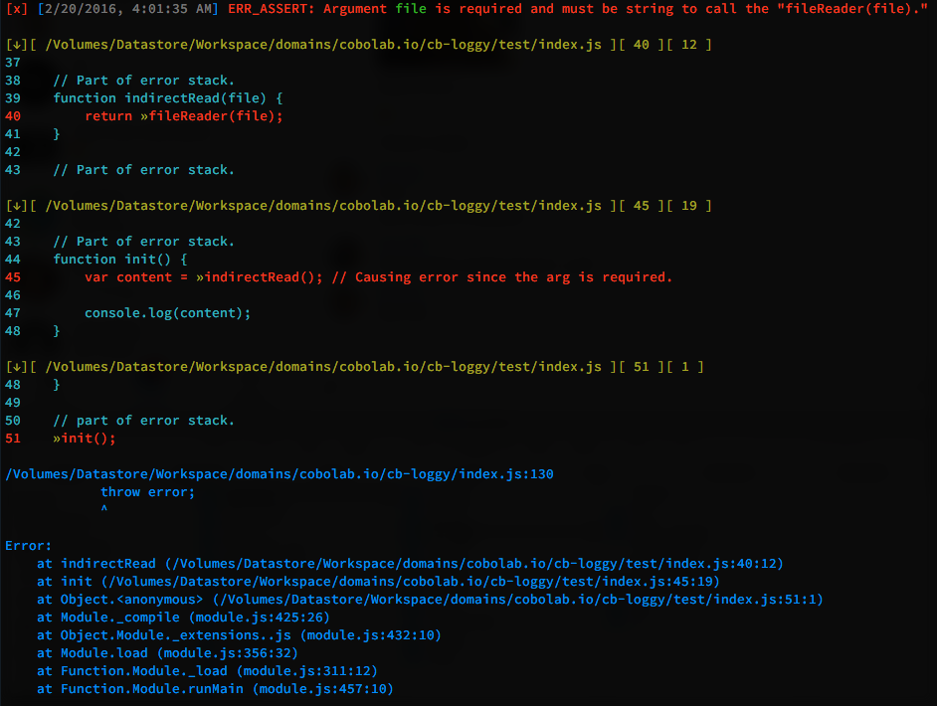This screenshot has width=937, height=706.
Task: Click the red line number "51"
Action: 13,439
